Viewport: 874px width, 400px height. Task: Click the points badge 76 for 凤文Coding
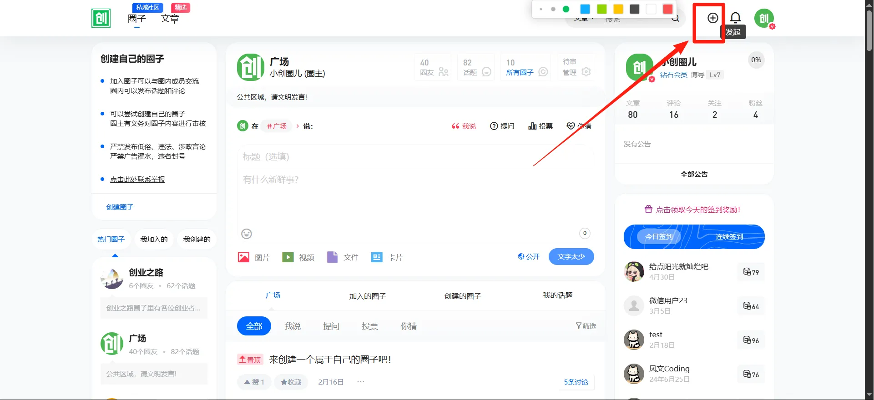tap(751, 375)
